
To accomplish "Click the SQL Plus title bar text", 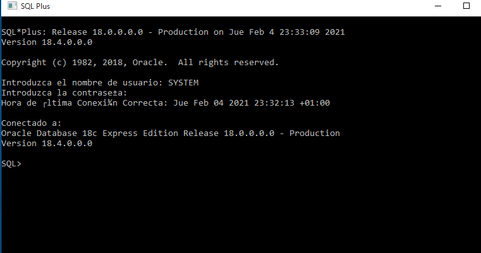I will 35,6.
